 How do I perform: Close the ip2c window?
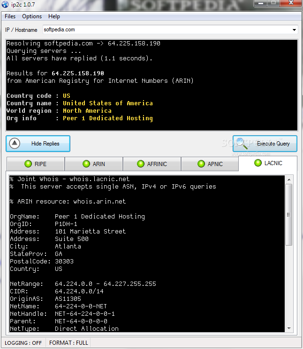[x=291, y=3]
